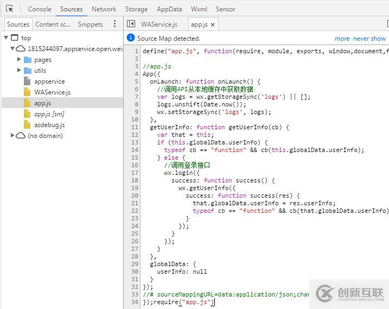Click 'logs.unshift(Date.now());' code line

tap(201, 104)
